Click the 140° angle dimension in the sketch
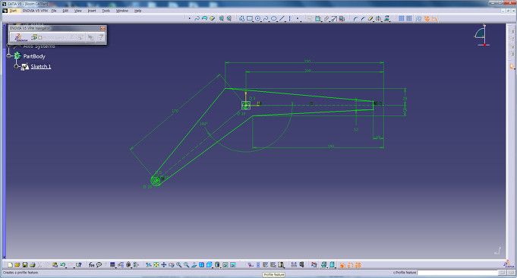The height and width of the screenshot is (278, 517). tap(203, 124)
